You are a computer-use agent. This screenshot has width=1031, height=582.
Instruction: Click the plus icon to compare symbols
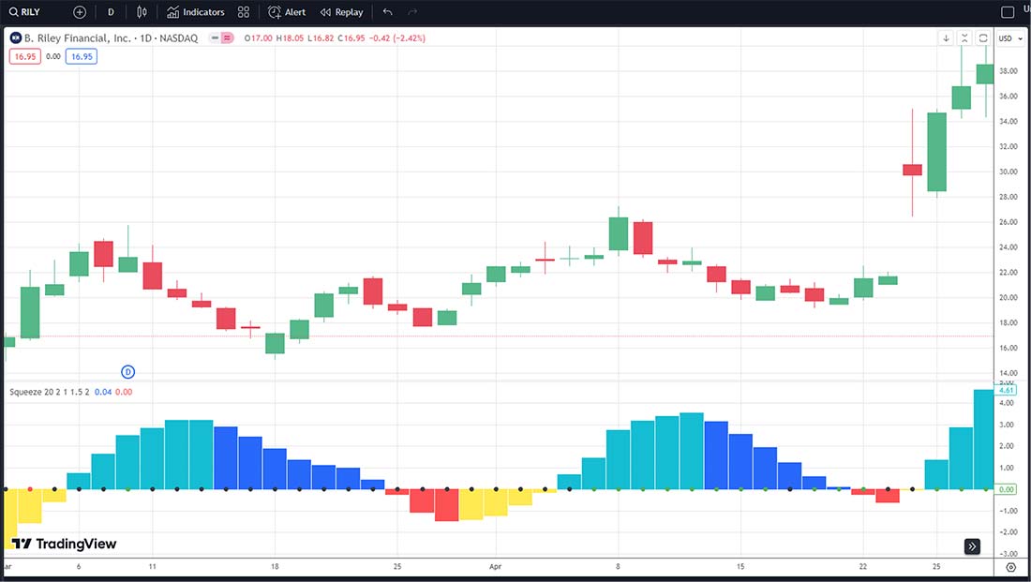(x=80, y=12)
